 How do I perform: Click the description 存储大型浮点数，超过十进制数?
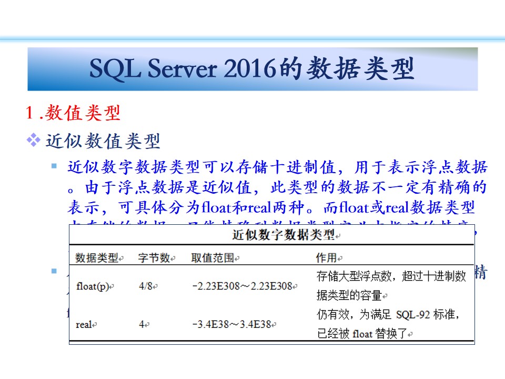391,276
